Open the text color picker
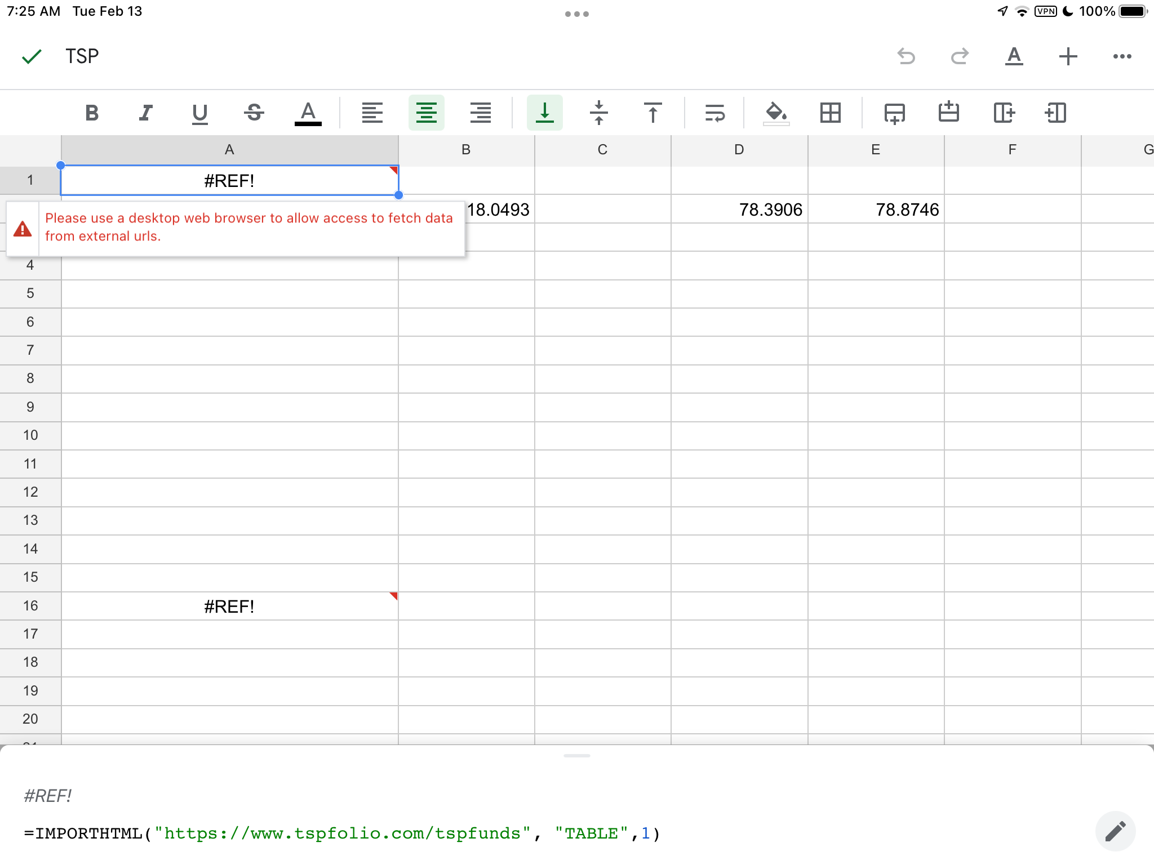The width and height of the screenshot is (1154, 865). pos(308,113)
